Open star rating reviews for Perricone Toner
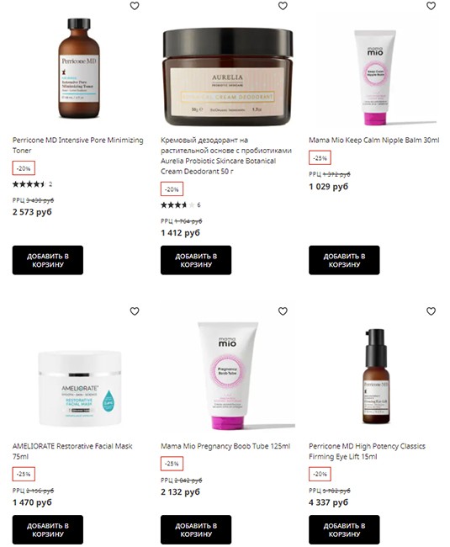450x547 pixels. click(33, 184)
